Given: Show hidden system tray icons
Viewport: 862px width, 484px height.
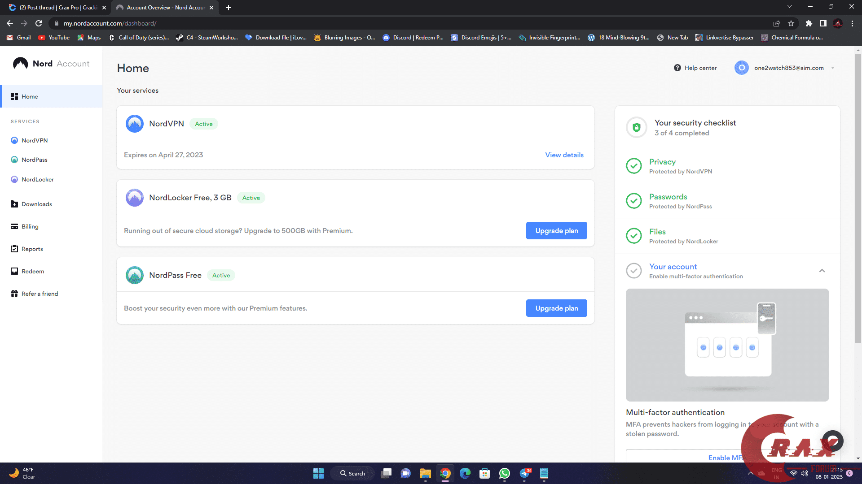Looking at the screenshot, I should tap(750, 473).
